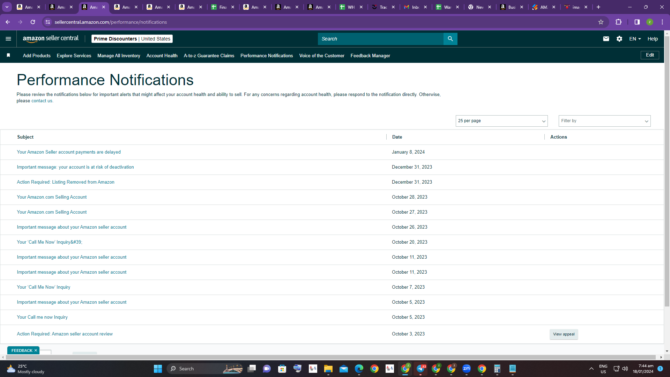The height and width of the screenshot is (377, 670).
Task: Expand the 25 per page dropdown
Action: (501, 121)
